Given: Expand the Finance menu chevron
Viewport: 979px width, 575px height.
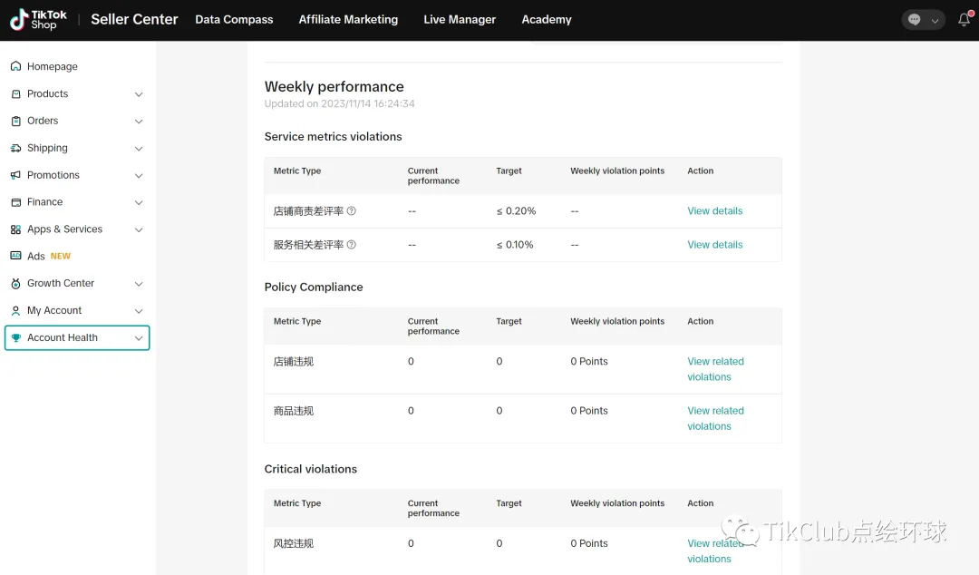Looking at the screenshot, I should tap(139, 202).
